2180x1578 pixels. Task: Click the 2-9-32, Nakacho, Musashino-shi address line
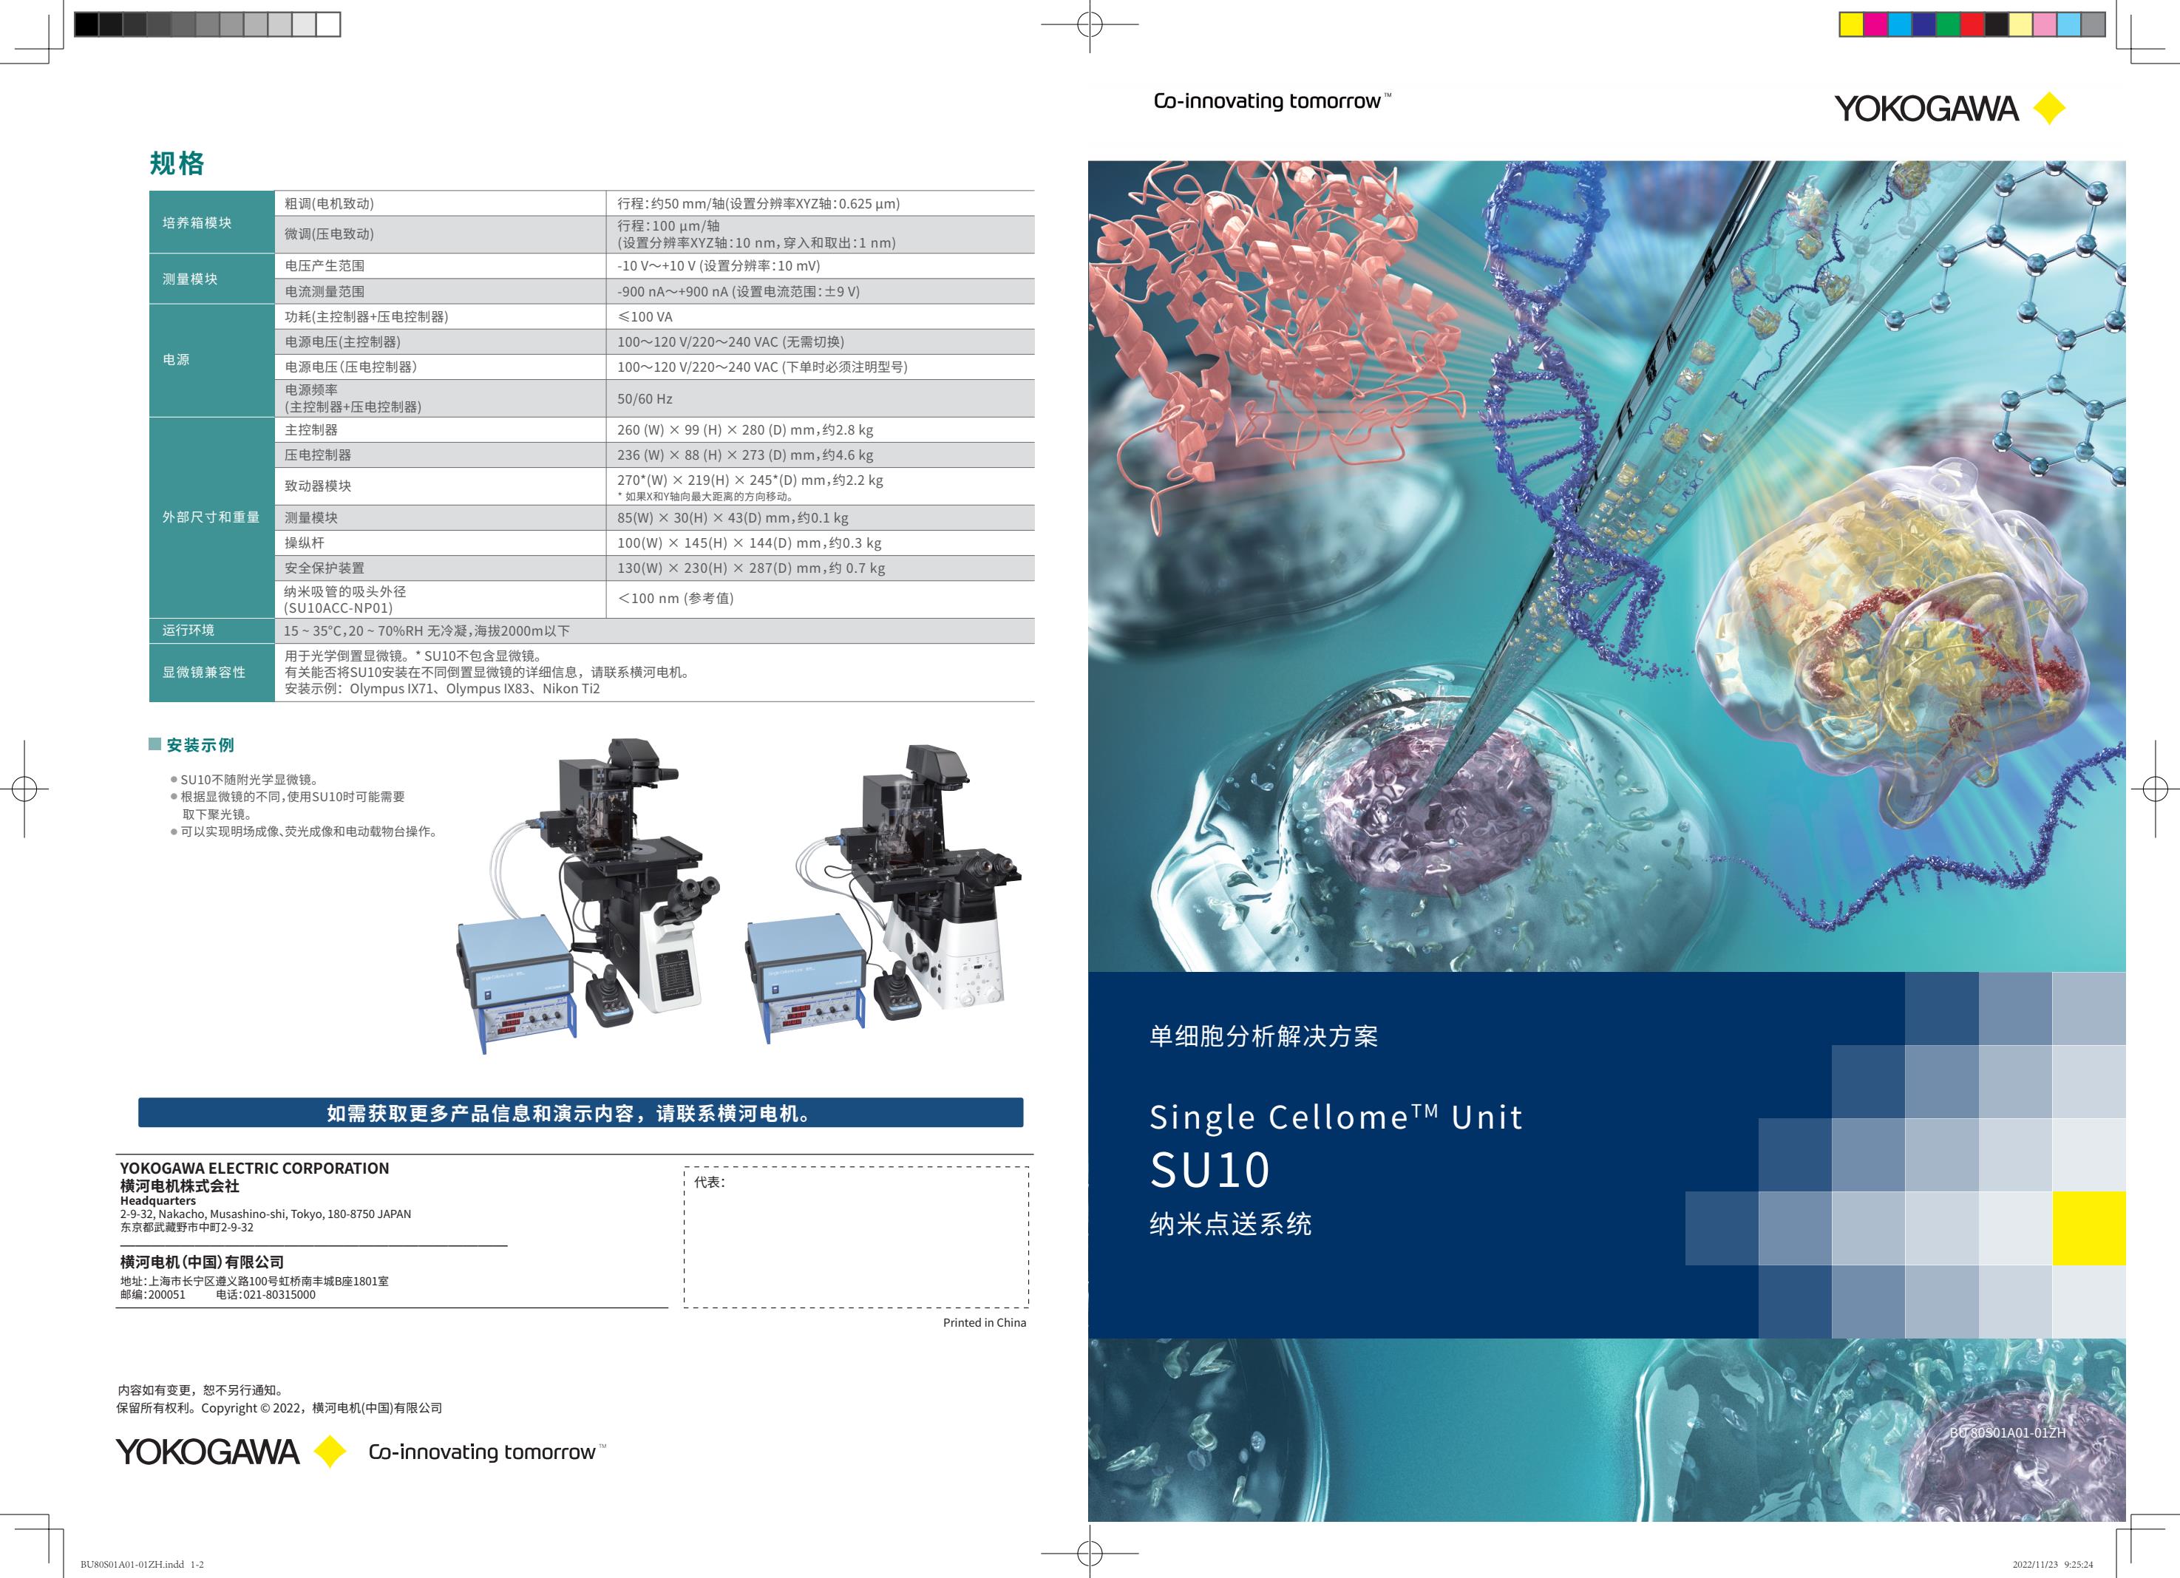(x=265, y=1214)
